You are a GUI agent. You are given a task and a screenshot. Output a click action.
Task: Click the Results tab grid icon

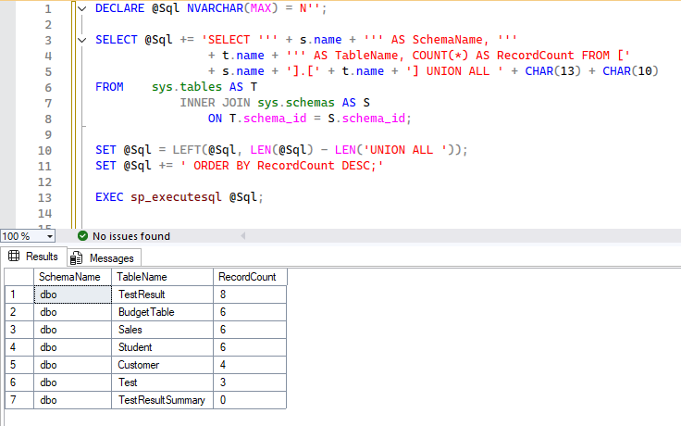pyautogui.click(x=14, y=257)
